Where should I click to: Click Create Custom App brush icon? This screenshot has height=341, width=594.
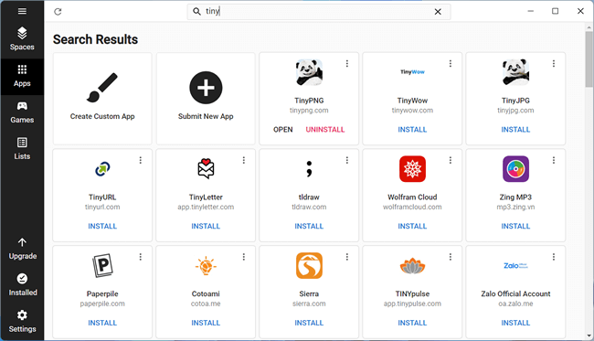pos(102,88)
